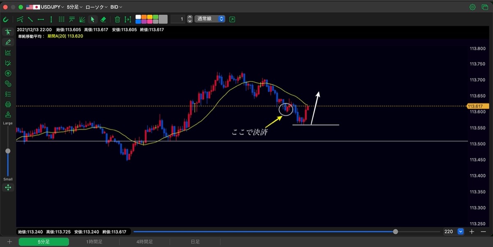Choose the horizontal line drawing tool
Viewport: 493px width, 247px height.
coord(41,19)
